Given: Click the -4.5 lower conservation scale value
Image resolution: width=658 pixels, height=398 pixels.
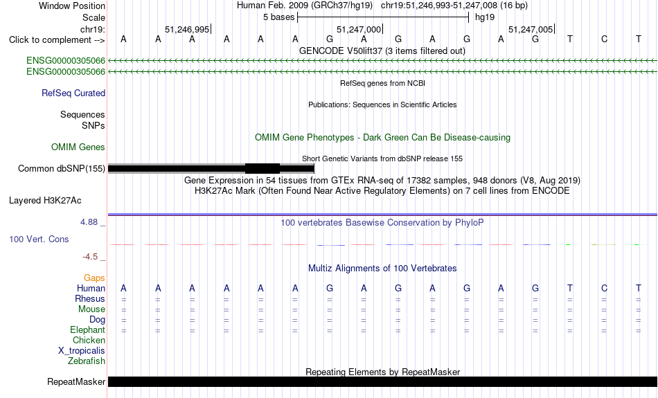Looking at the screenshot, I should point(90,257).
